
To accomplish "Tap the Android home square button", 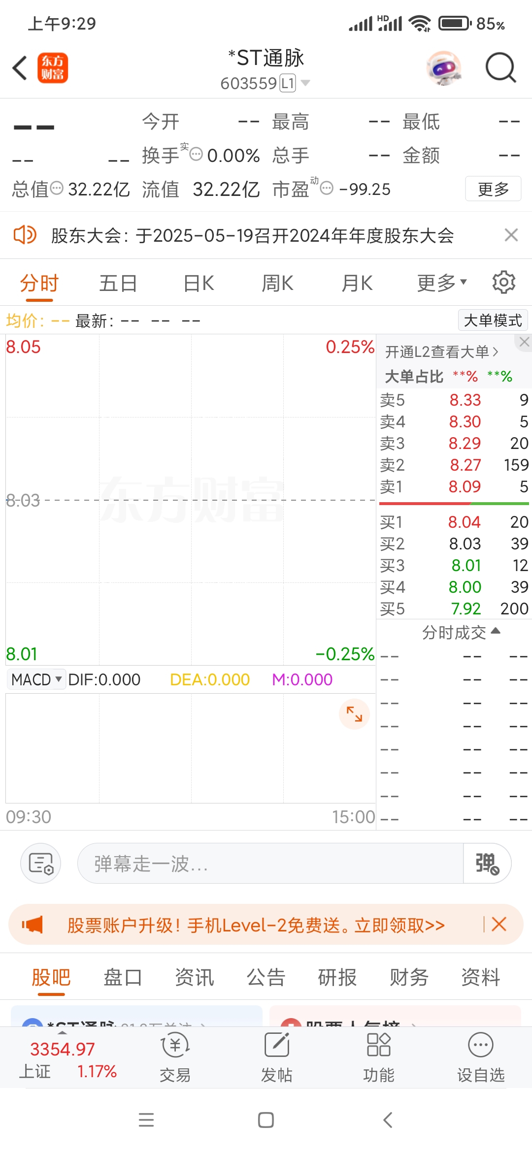I will [x=266, y=1120].
